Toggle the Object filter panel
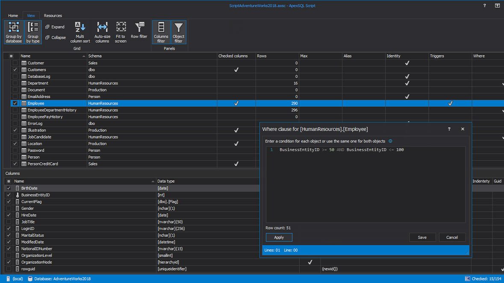The image size is (504, 283). tap(178, 32)
